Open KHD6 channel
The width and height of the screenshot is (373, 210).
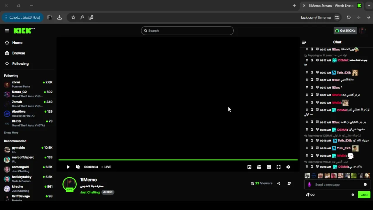click(28, 123)
